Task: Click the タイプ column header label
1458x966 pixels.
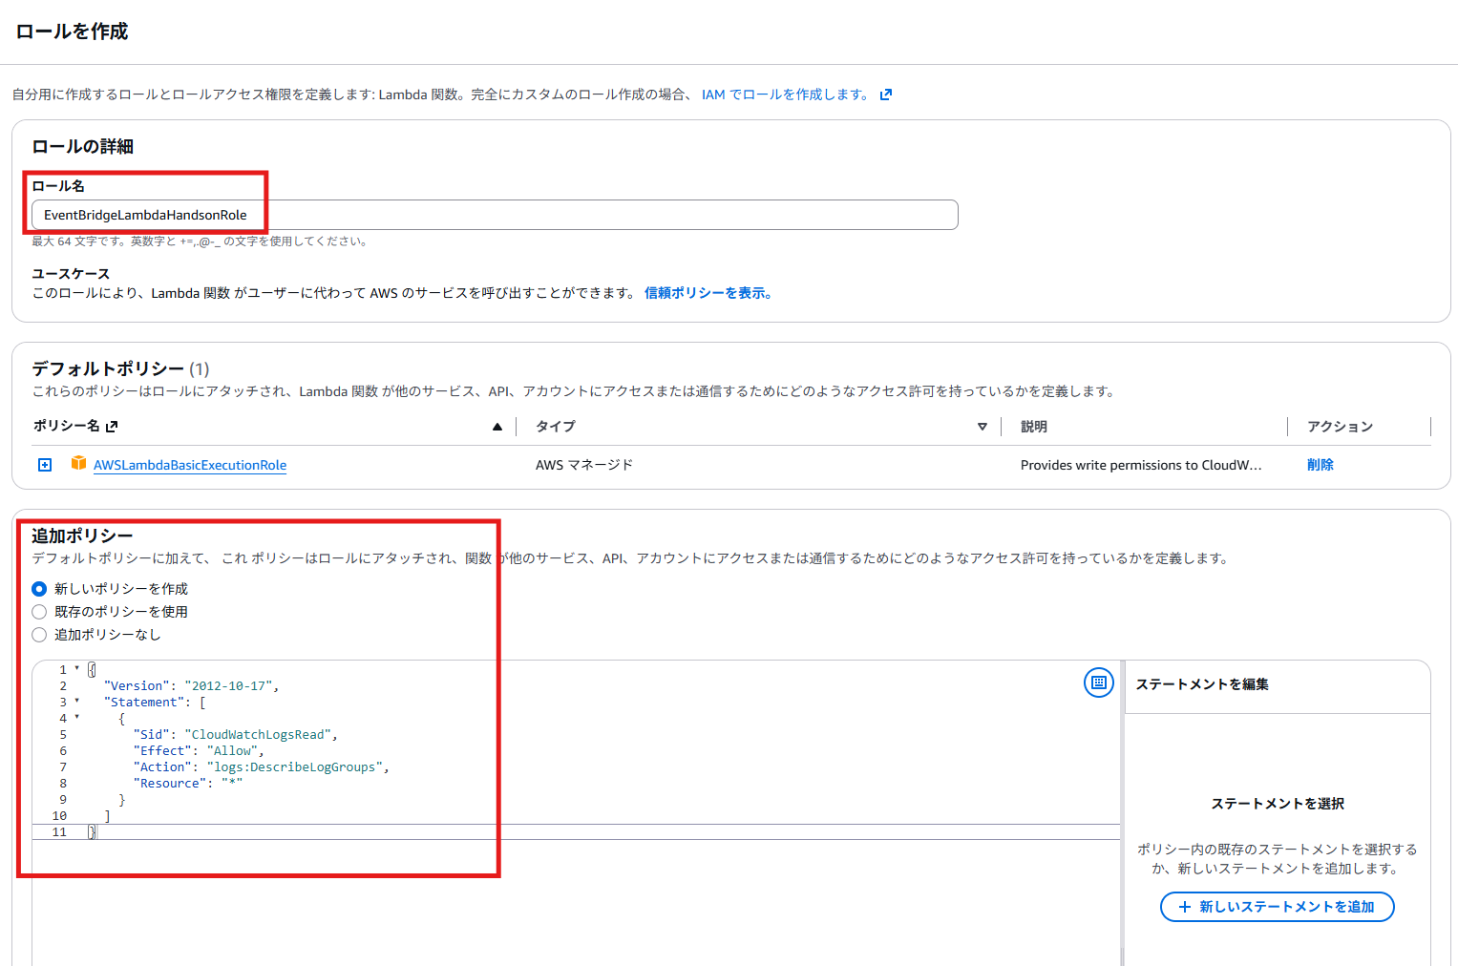Action: 556,427
